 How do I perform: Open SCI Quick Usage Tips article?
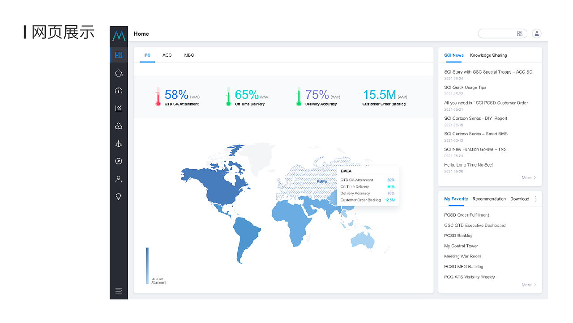coord(465,88)
